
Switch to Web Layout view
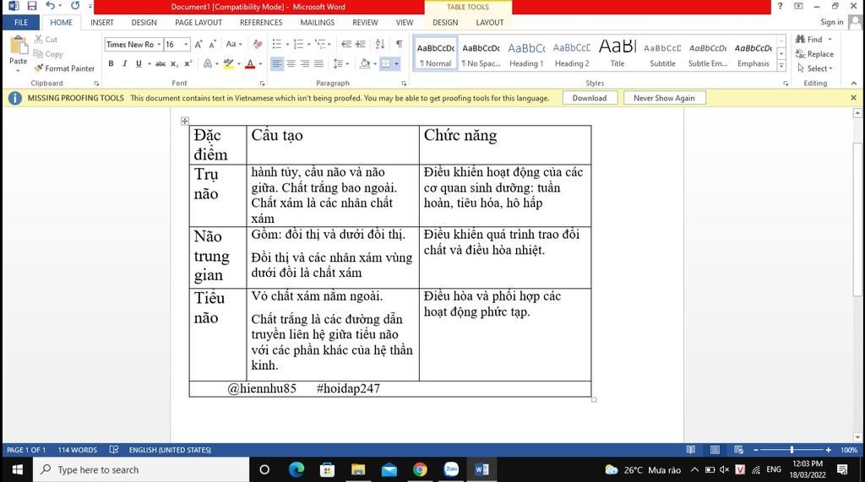(738, 449)
